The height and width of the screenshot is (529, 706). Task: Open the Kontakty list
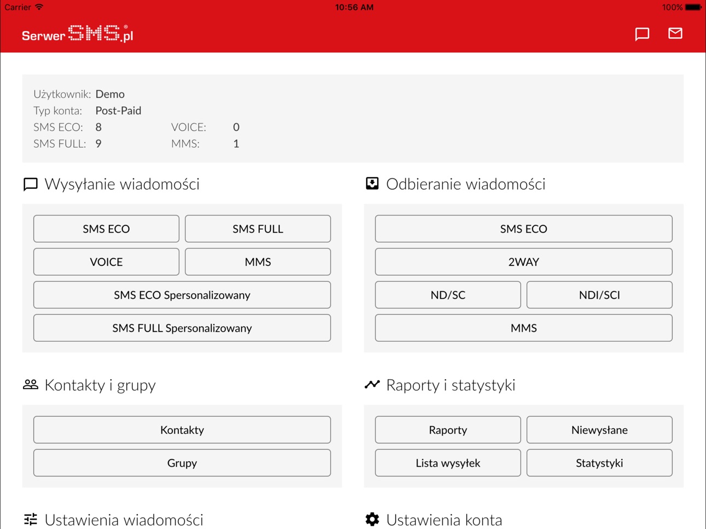tap(182, 429)
